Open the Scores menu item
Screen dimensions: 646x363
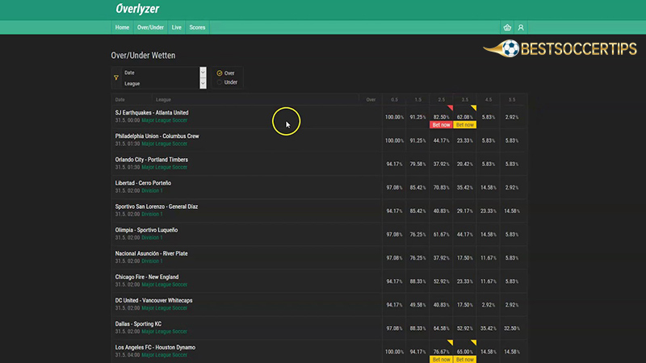coord(197,27)
